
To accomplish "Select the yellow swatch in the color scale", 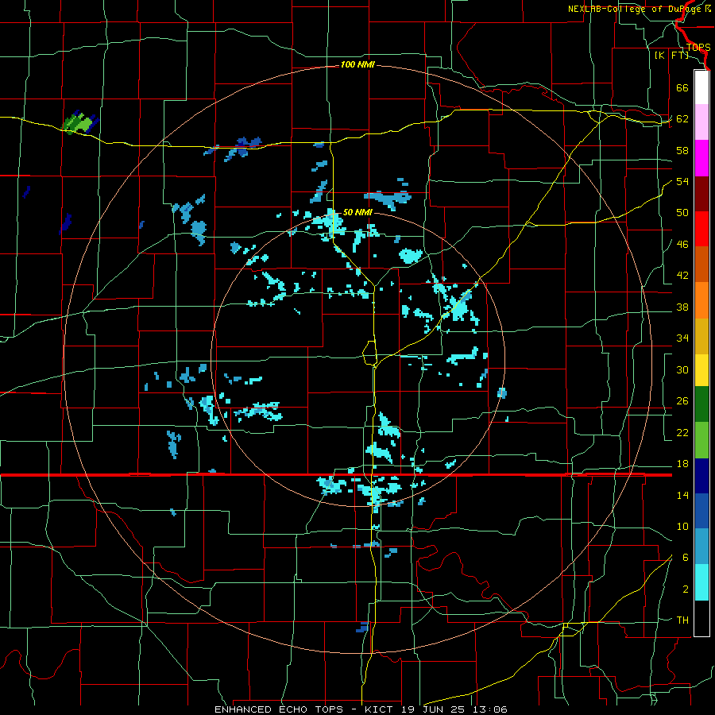I will click(x=701, y=370).
